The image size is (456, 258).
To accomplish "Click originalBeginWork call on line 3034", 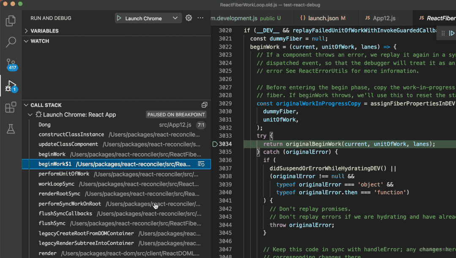I will point(313,144).
